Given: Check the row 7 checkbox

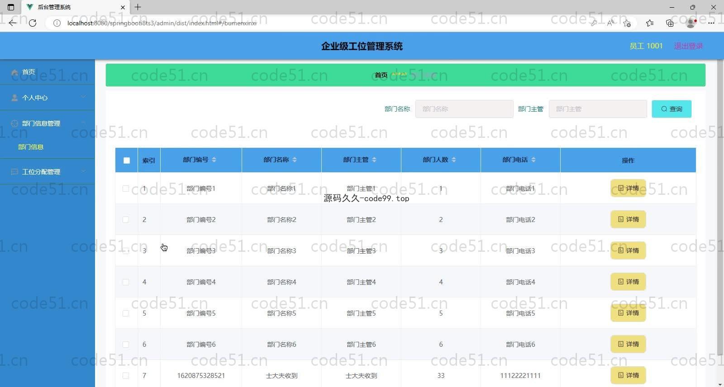Looking at the screenshot, I should 126,376.
